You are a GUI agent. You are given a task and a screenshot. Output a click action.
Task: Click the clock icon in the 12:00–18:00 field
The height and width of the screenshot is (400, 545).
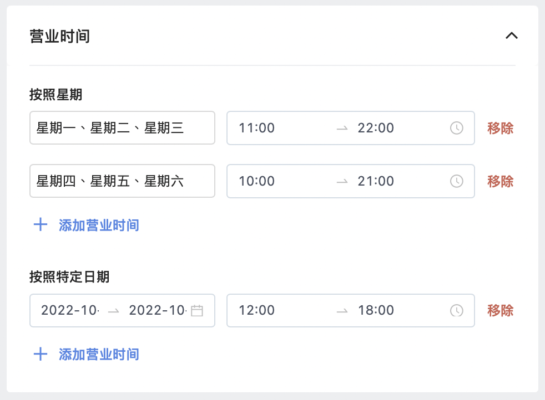click(x=456, y=310)
